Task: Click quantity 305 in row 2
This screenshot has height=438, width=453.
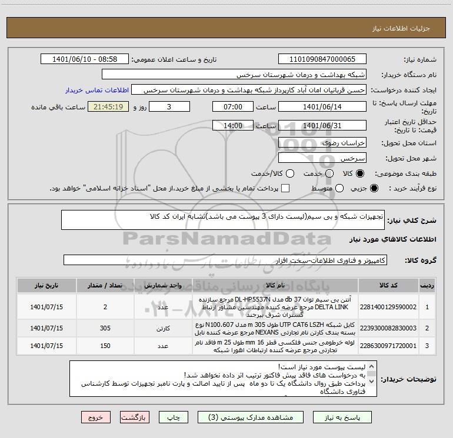Action: click(105, 328)
